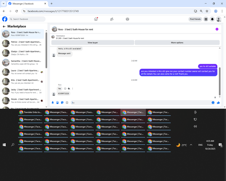Open Jacky 2 bed 1 bath Apartment chat
Image resolution: width=226 pixels, height=181 pixels.
(x=23, y=91)
